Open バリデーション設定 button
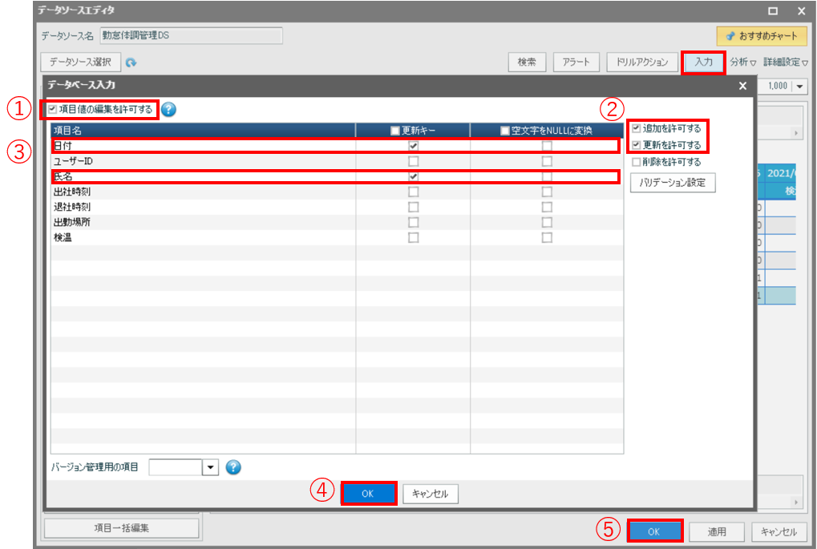Viewport: 817px width, 549px height. [672, 183]
